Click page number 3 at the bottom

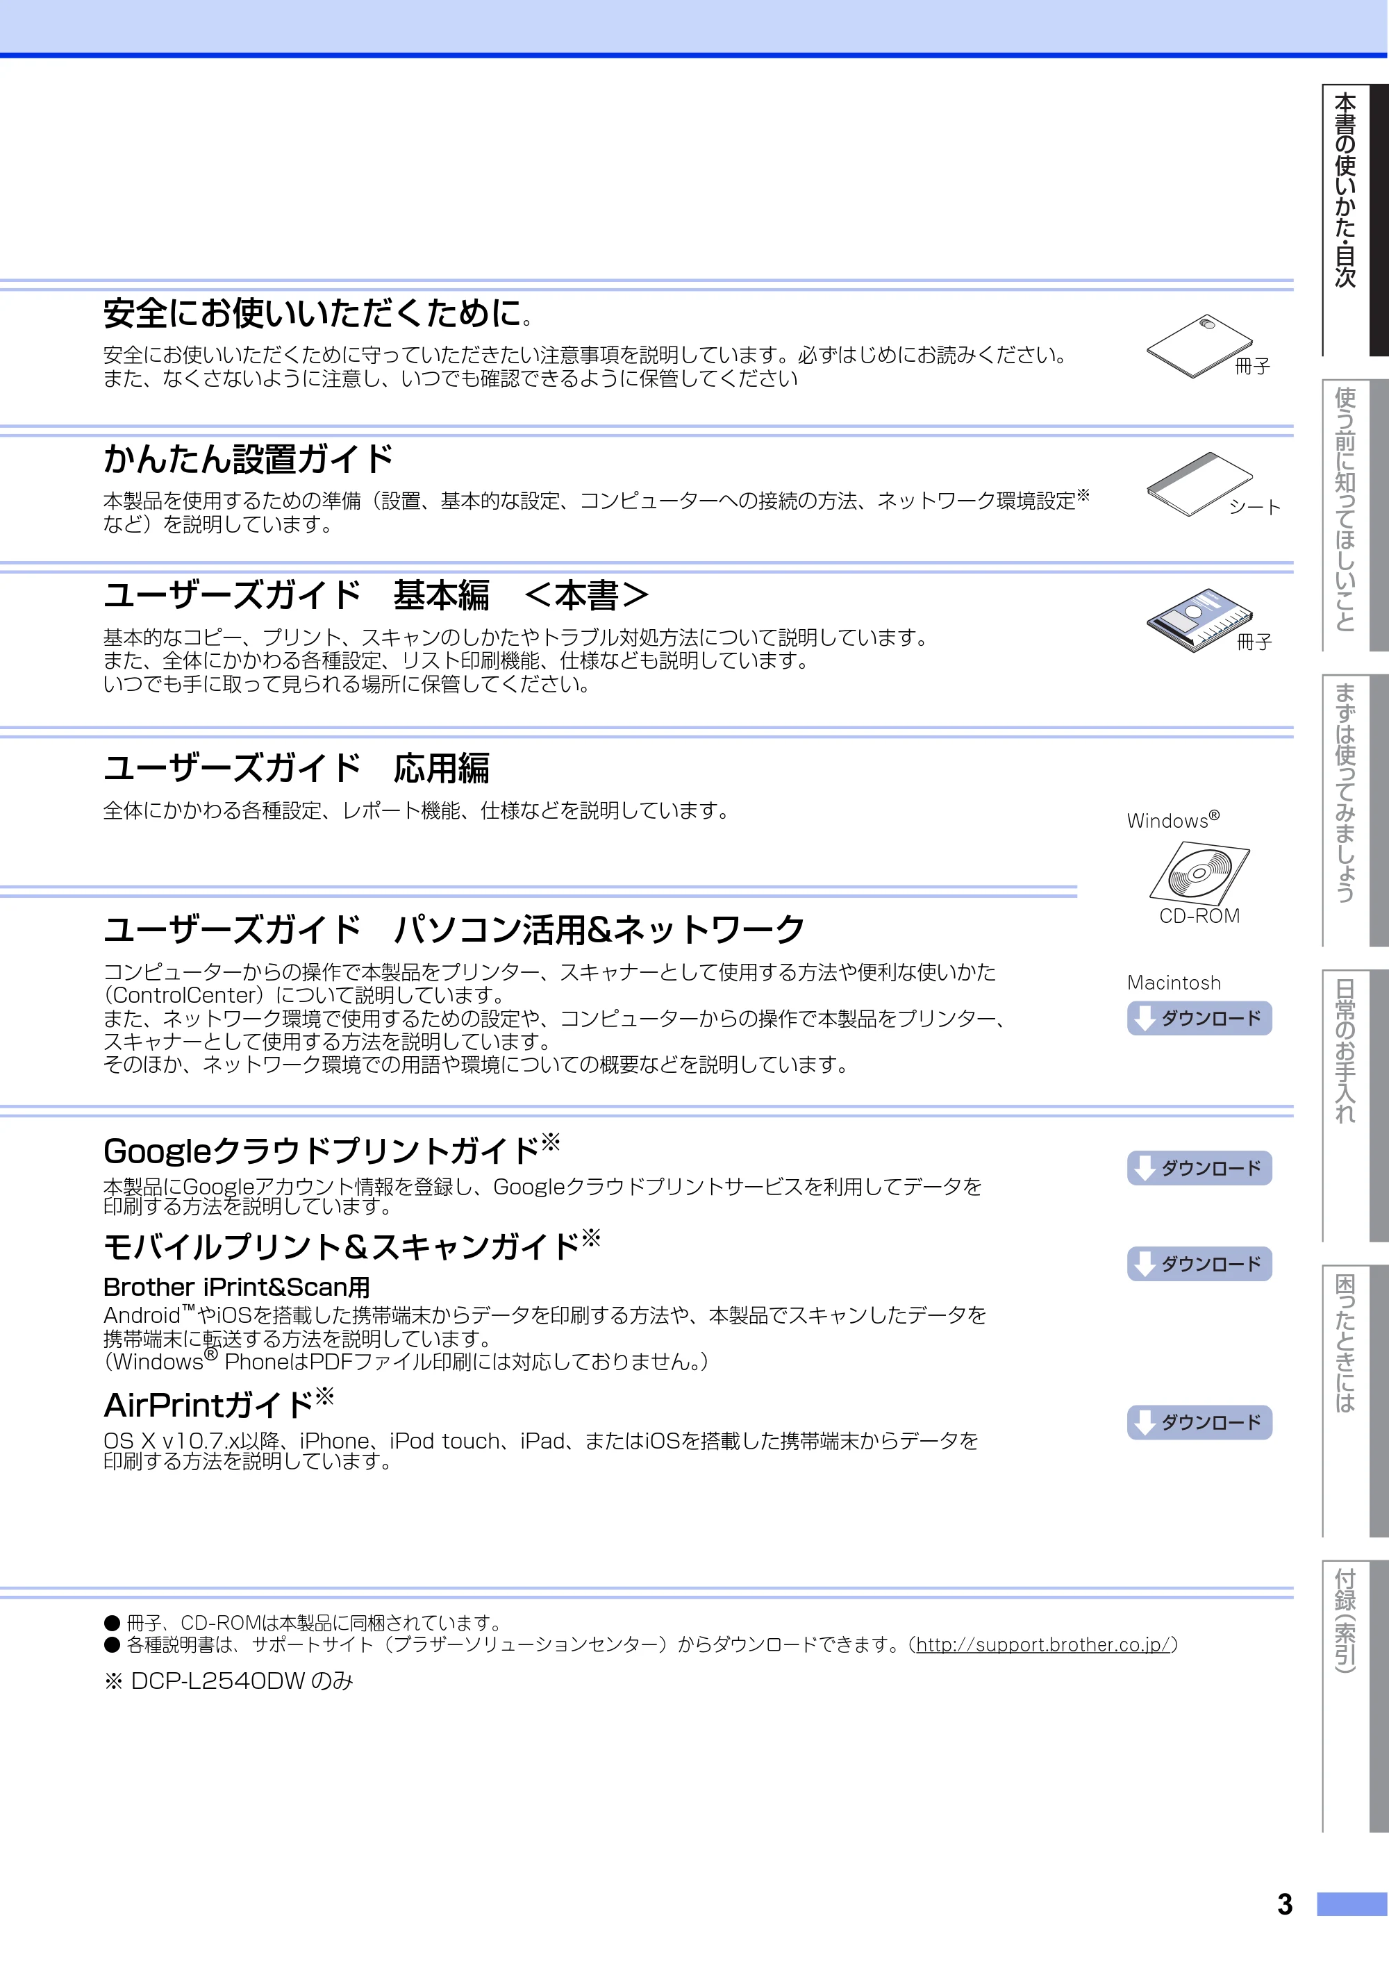(x=1284, y=1905)
